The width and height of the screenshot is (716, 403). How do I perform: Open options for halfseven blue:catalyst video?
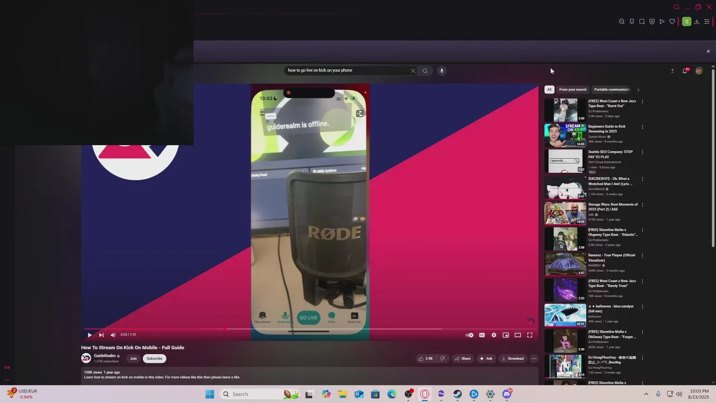642,307
